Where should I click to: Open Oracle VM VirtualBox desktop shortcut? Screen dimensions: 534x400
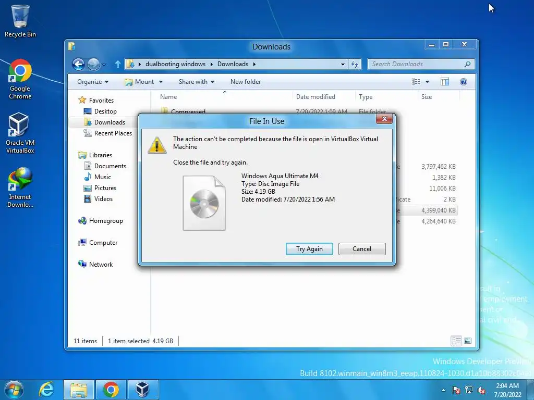tap(20, 133)
